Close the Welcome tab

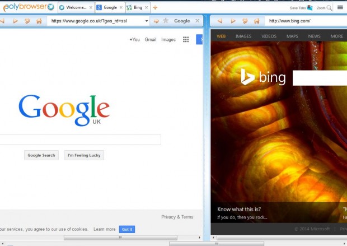[x=91, y=7]
